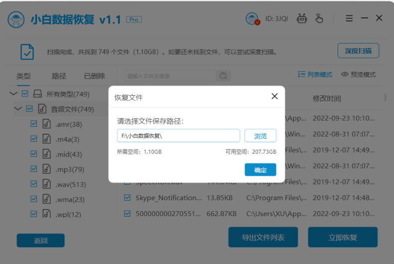Switch to list mode (列表模式) view
394x264 pixels.
click(x=315, y=74)
